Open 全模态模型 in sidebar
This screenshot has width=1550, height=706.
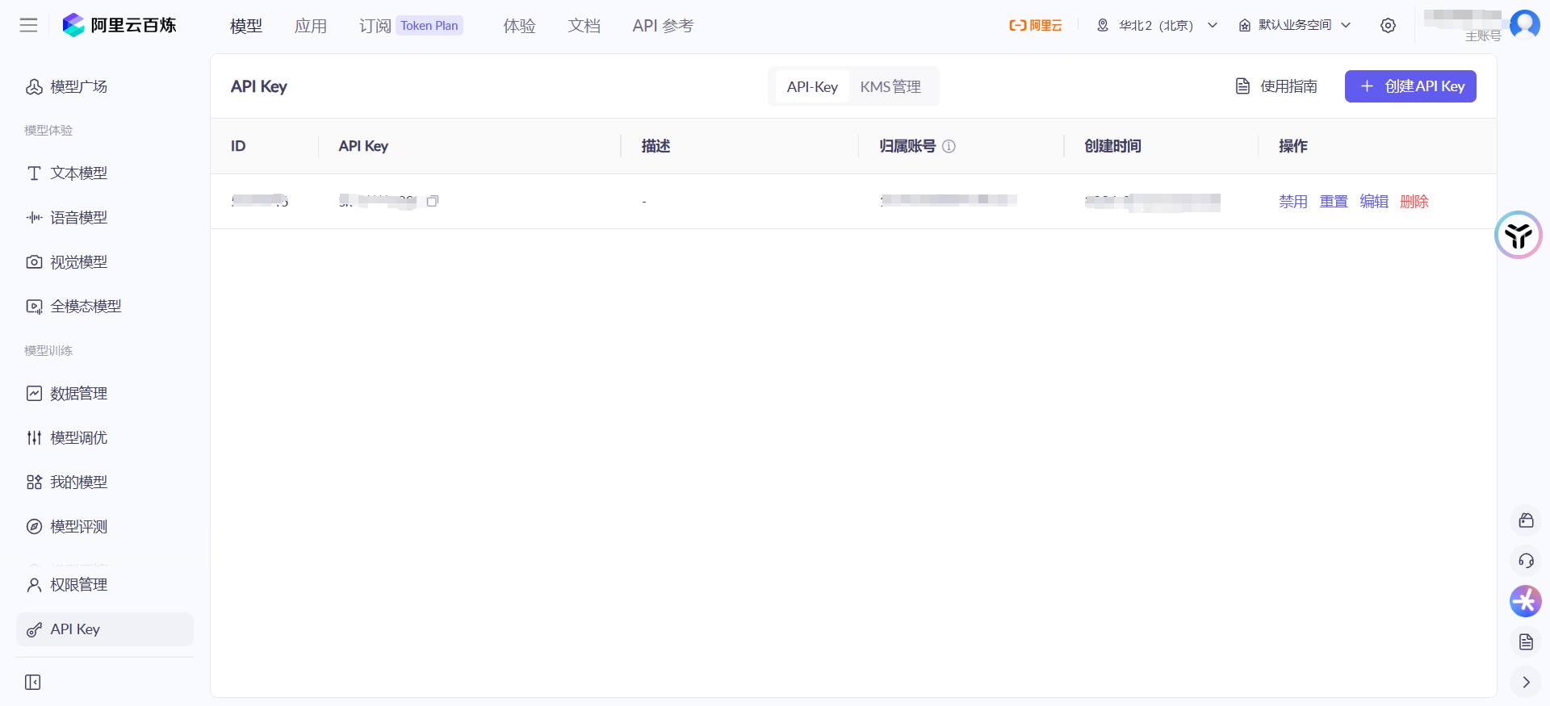click(x=105, y=307)
